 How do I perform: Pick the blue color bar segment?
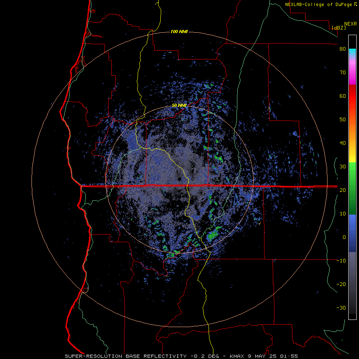click(x=352, y=233)
